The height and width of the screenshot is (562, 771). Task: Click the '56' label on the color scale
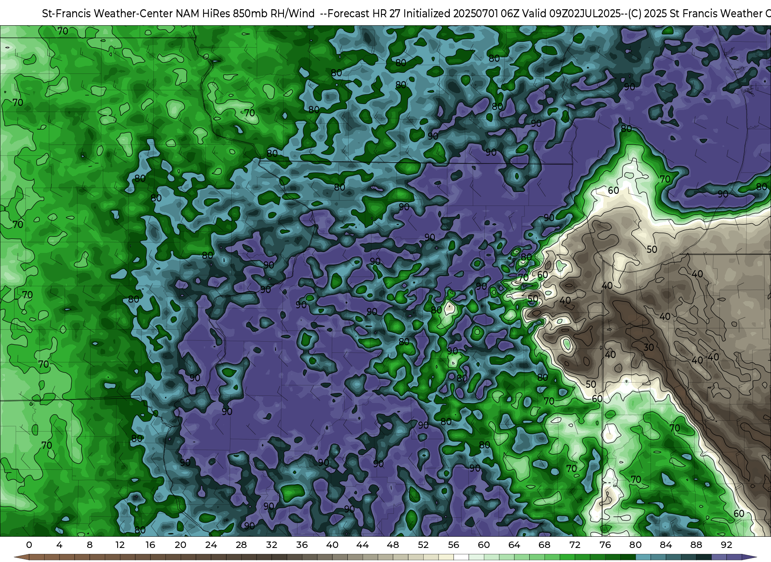coord(453,545)
